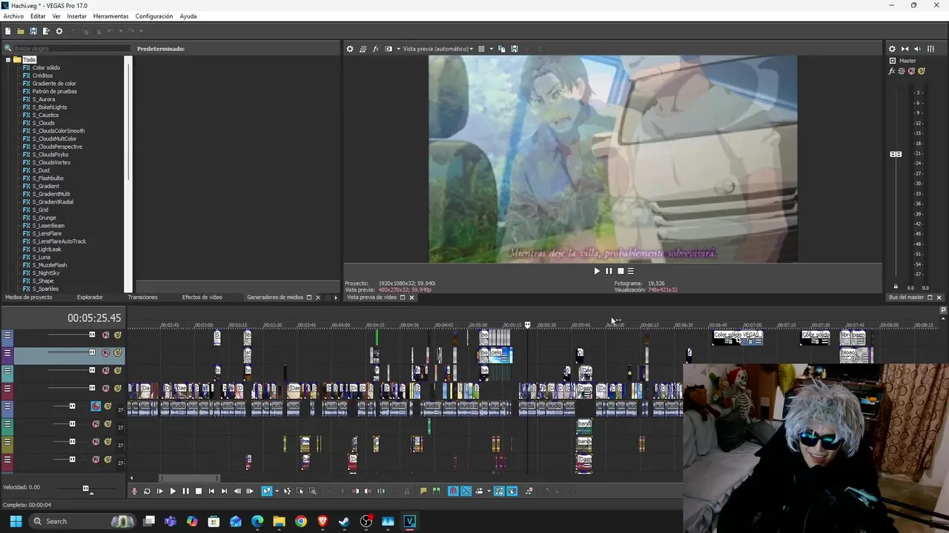Open video output FX in preview toolbar
The image size is (949, 533).
point(376,49)
